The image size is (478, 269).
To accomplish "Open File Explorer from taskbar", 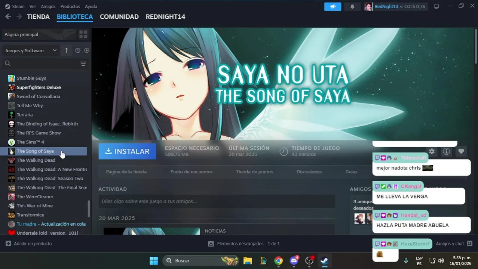I will click(x=248, y=260).
